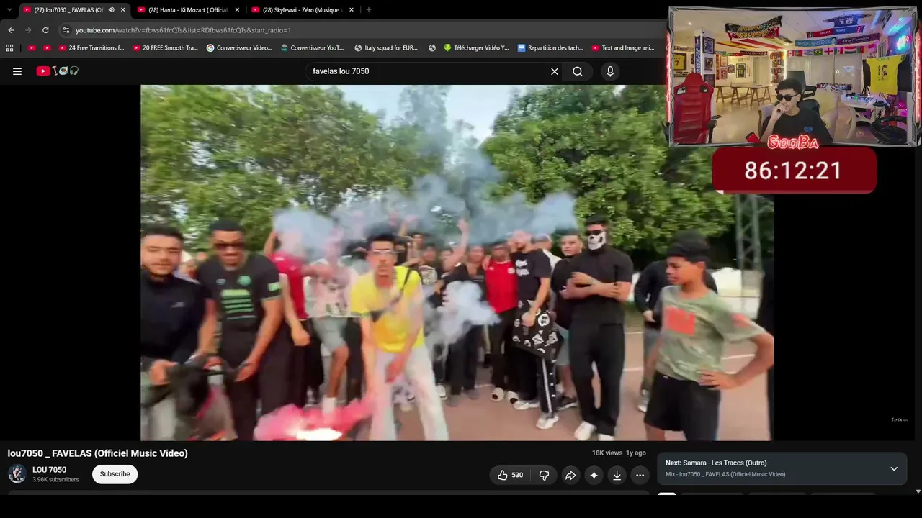Image resolution: width=922 pixels, height=518 pixels.
Task: Close the Skylevrai - Zéro tab
Action: [352, 10]
